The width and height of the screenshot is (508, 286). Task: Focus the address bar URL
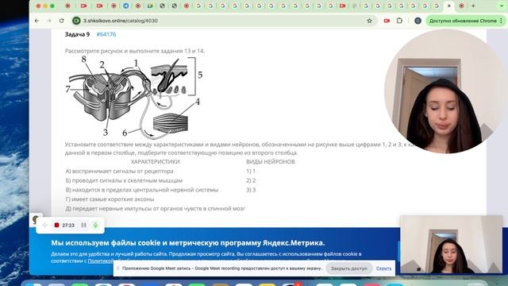point(121,21)
